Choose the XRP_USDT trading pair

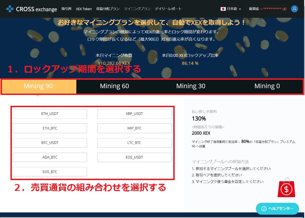tap(134, 114)
